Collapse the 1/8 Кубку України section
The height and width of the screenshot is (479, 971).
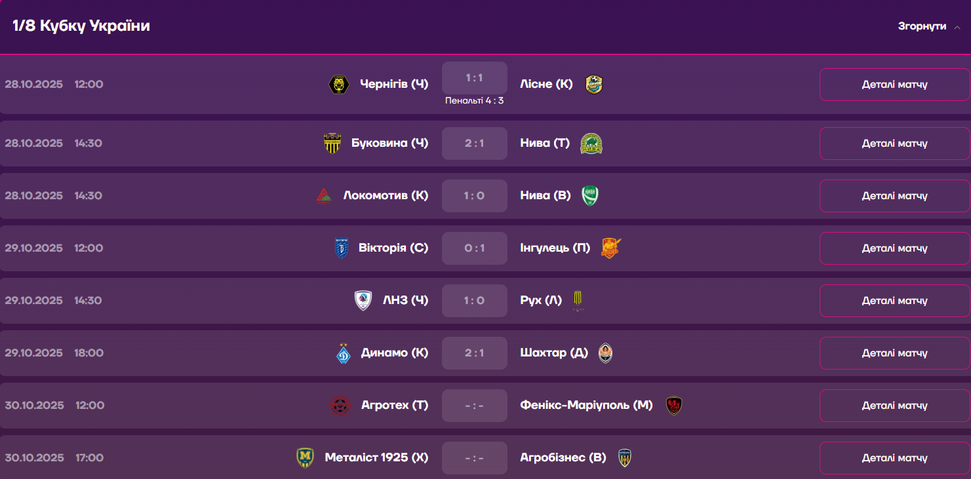click(x=922, y=26)
